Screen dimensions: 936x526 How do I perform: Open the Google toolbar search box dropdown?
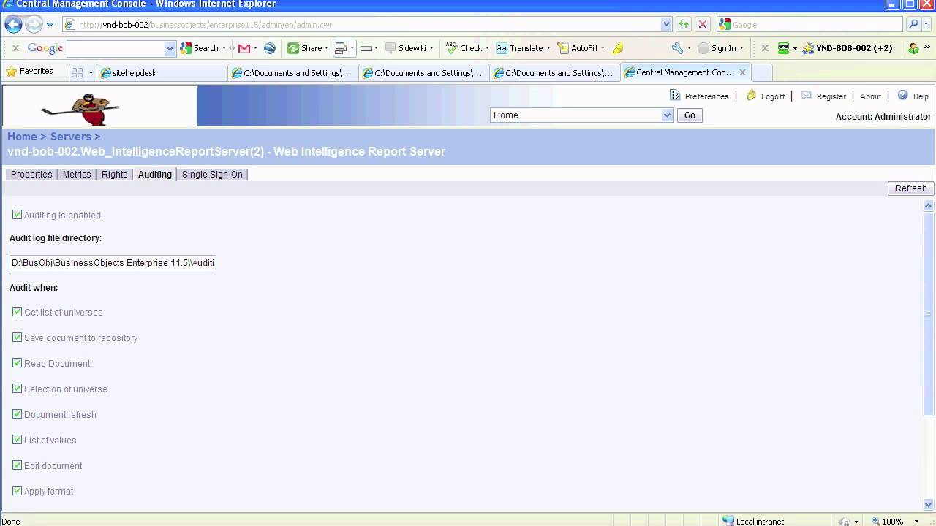[x=170, y=48]
